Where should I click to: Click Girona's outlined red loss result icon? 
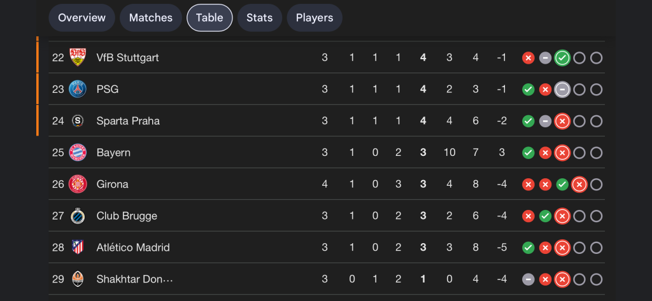coord(579,185)
